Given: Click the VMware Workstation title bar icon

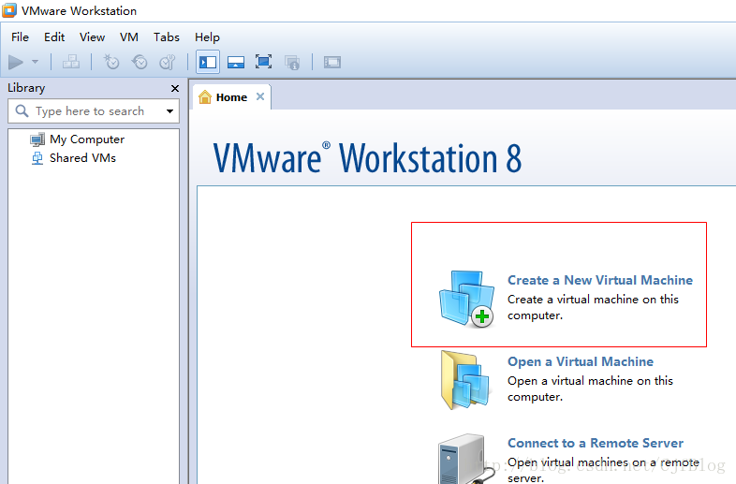Looking at the screenshot, I should pyautogui.click(x=9, y=10).
